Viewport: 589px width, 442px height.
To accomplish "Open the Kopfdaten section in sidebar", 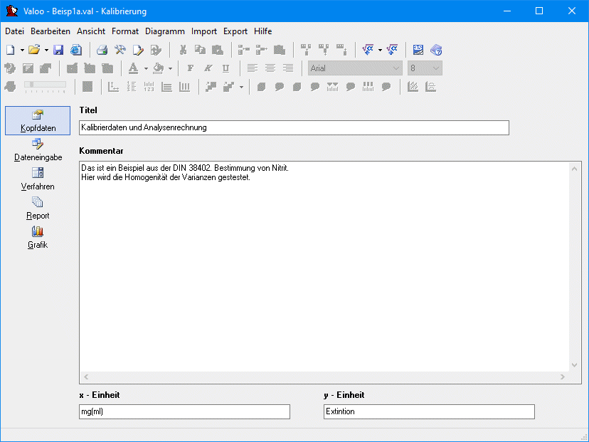I will 38,120.
